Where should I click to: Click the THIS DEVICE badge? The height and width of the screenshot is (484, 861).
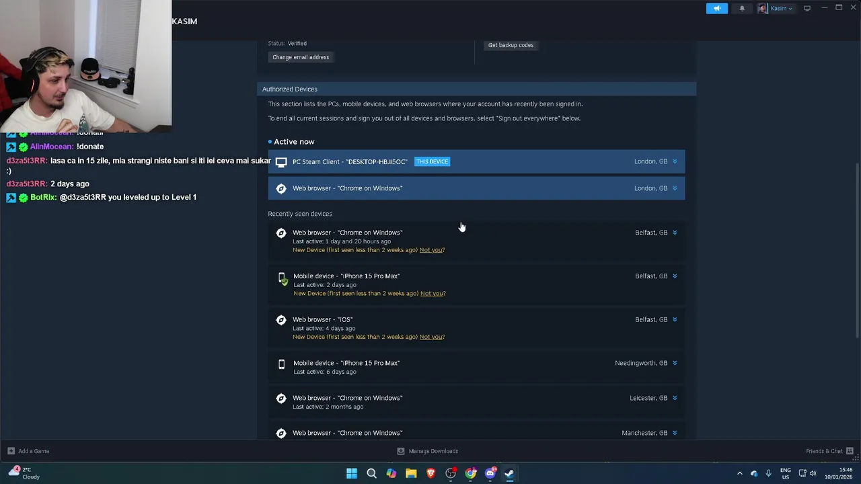[432, 161]
